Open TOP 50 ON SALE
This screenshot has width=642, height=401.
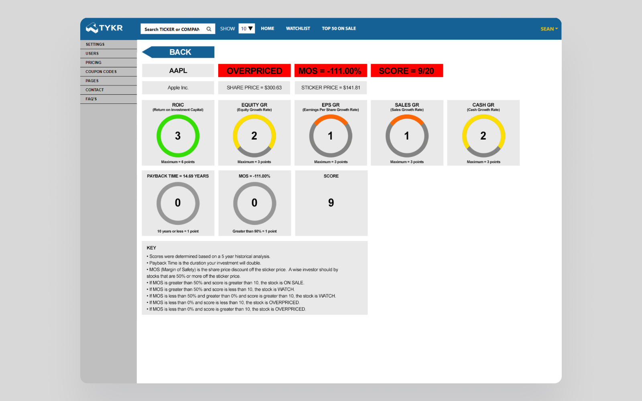pyautogui.click(x=339, y=28)
